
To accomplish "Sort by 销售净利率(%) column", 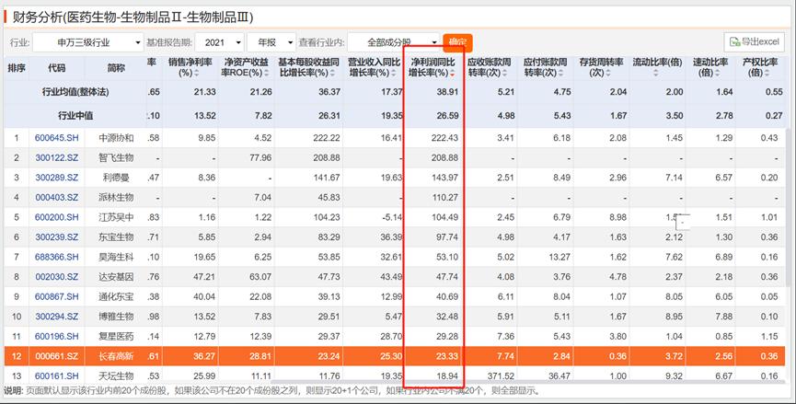I will click(x=190, y=67).
